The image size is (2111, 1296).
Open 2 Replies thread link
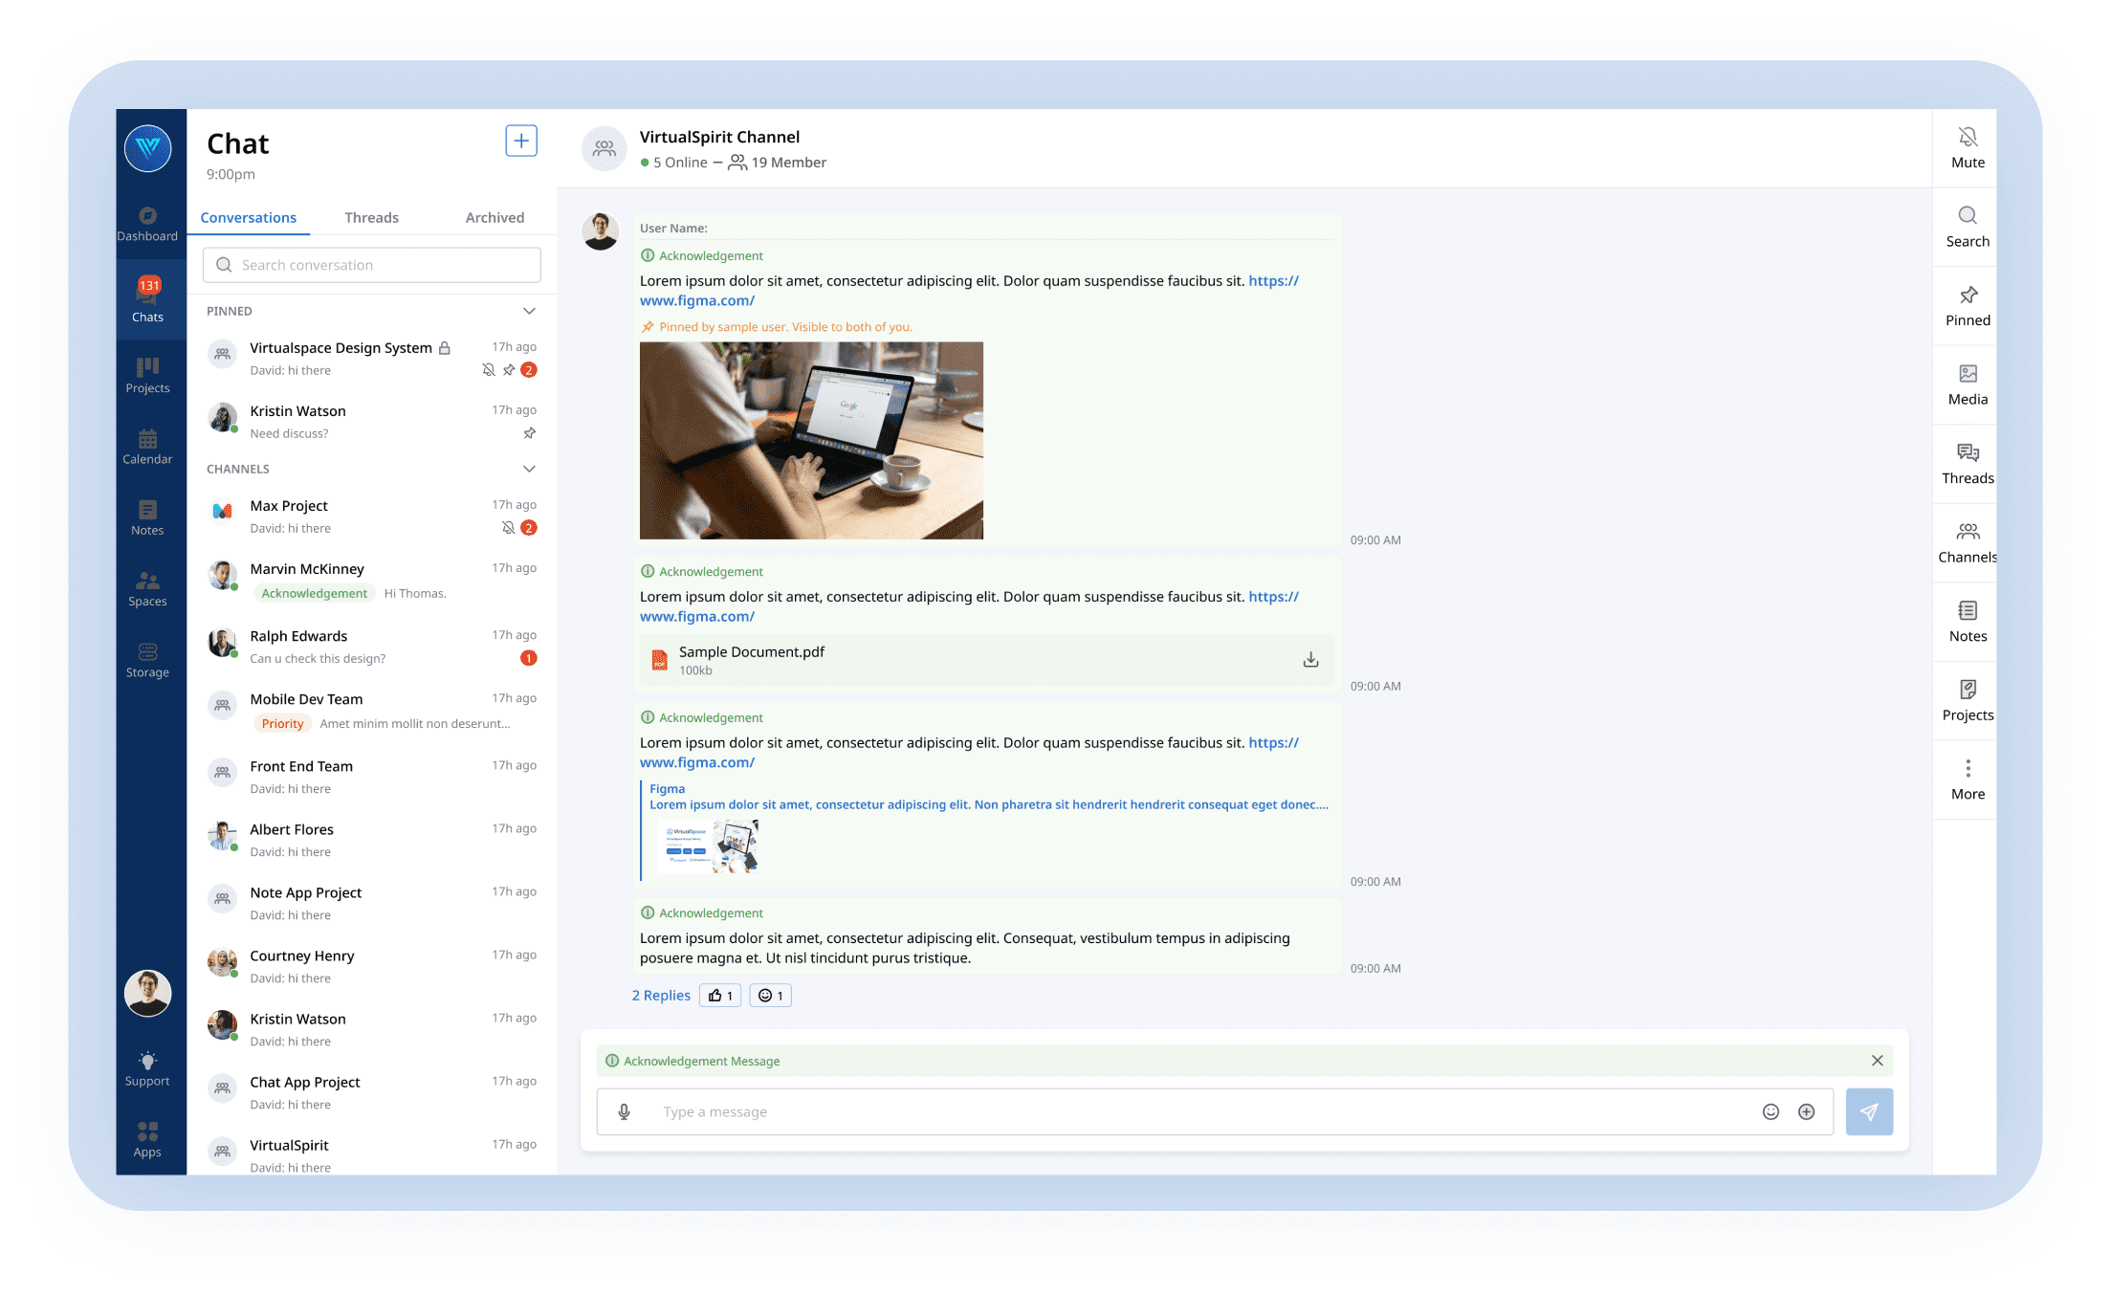pos(661,996)
